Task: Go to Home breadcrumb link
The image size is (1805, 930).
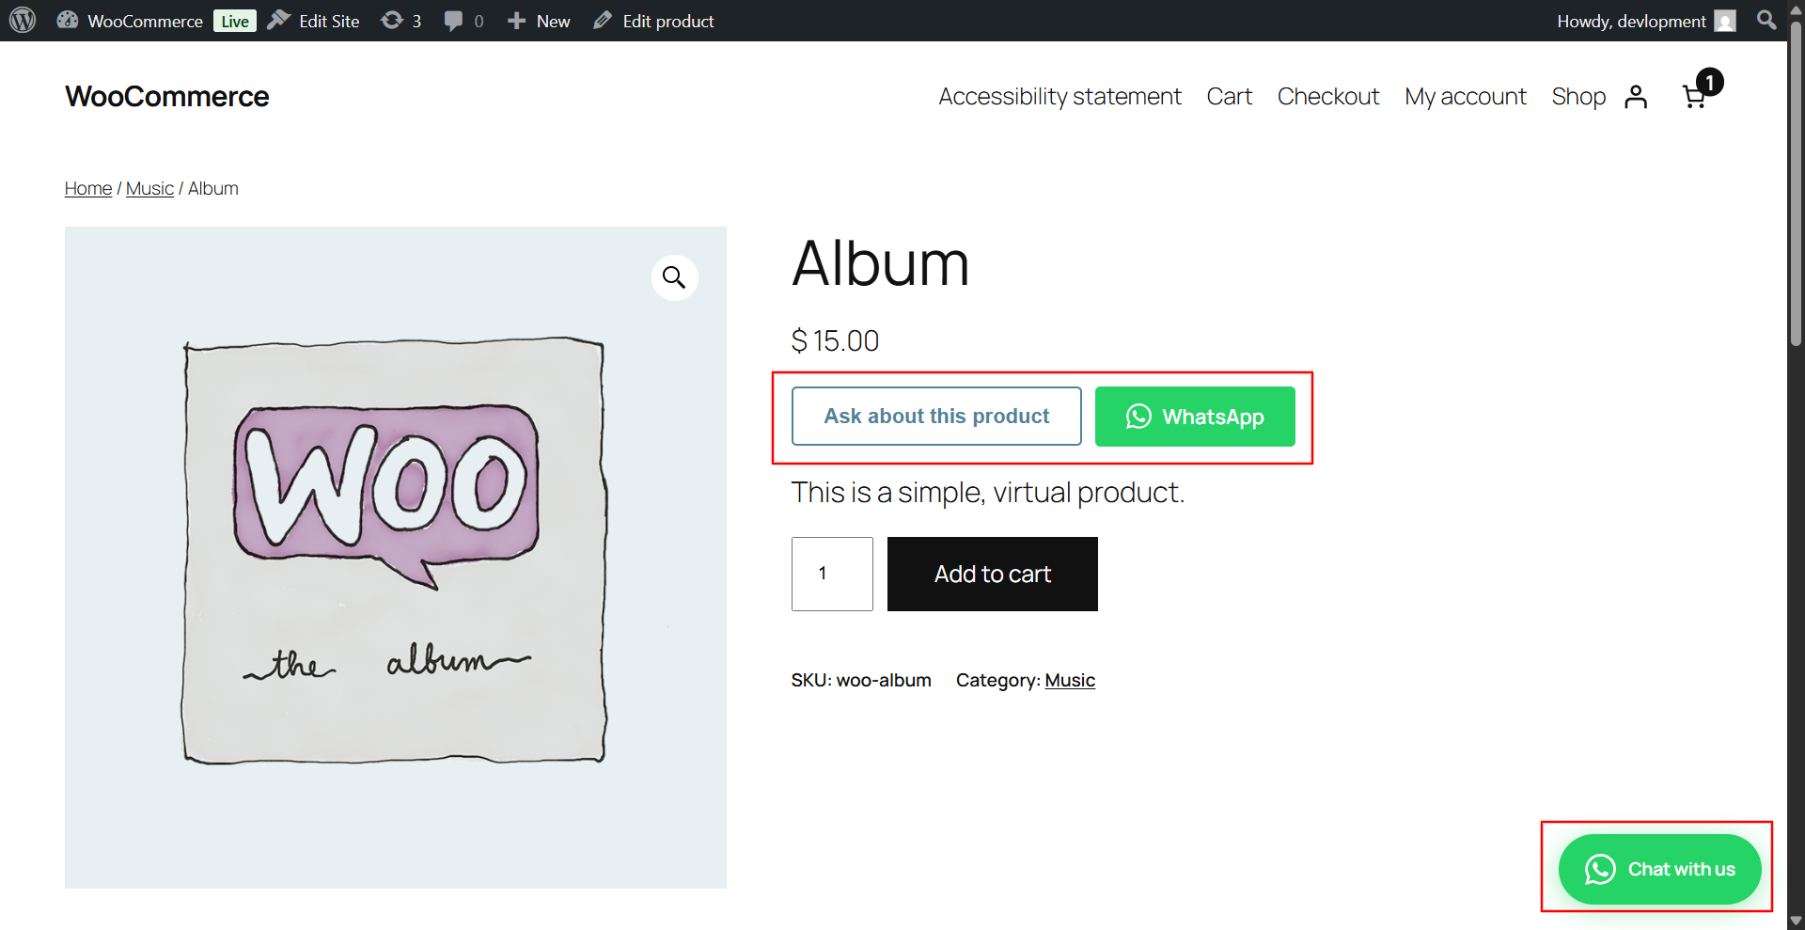Action: coord(88,188)
